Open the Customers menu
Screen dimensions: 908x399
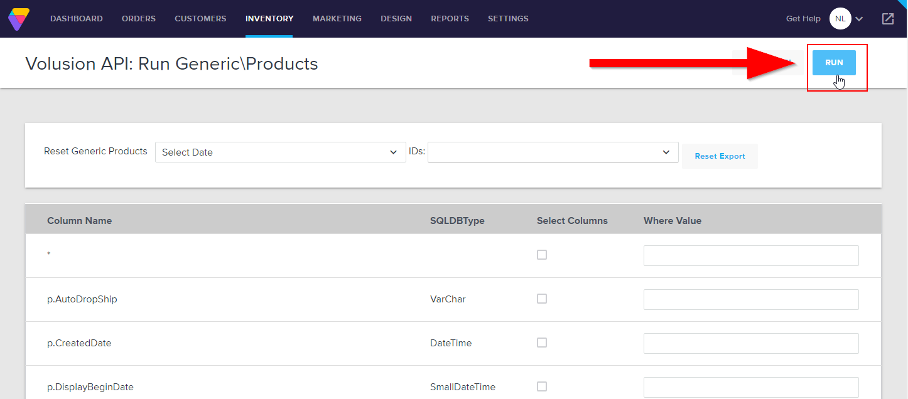pos(200,19)
